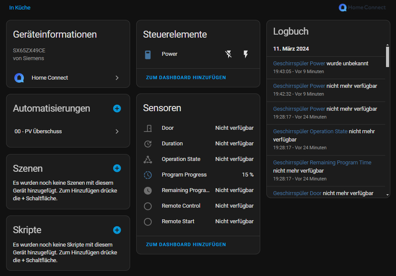Click the Power device icon
Image resolution: width=396 pixels, height=276 pixels.
click(148, 55)
